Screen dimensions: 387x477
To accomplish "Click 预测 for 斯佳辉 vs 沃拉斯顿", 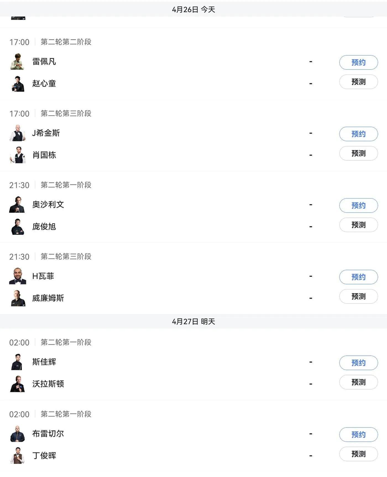I will [x=359, y=382].
